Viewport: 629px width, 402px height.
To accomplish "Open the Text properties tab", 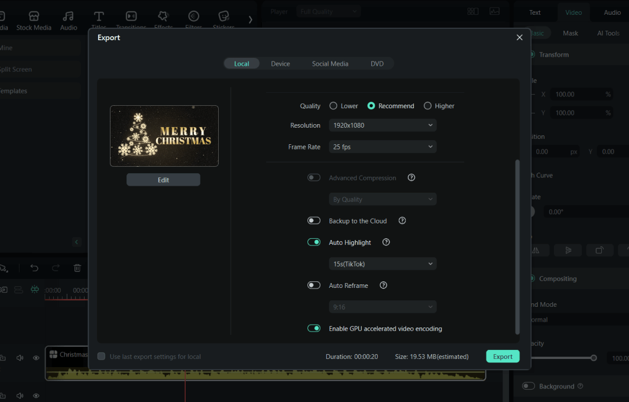I will (535, 12).
